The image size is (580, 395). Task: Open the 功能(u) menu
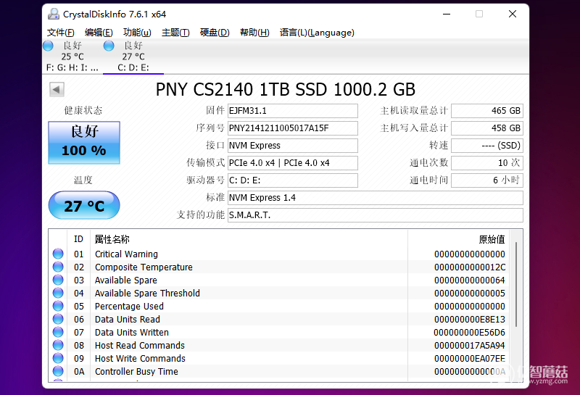tap(137, 33)
